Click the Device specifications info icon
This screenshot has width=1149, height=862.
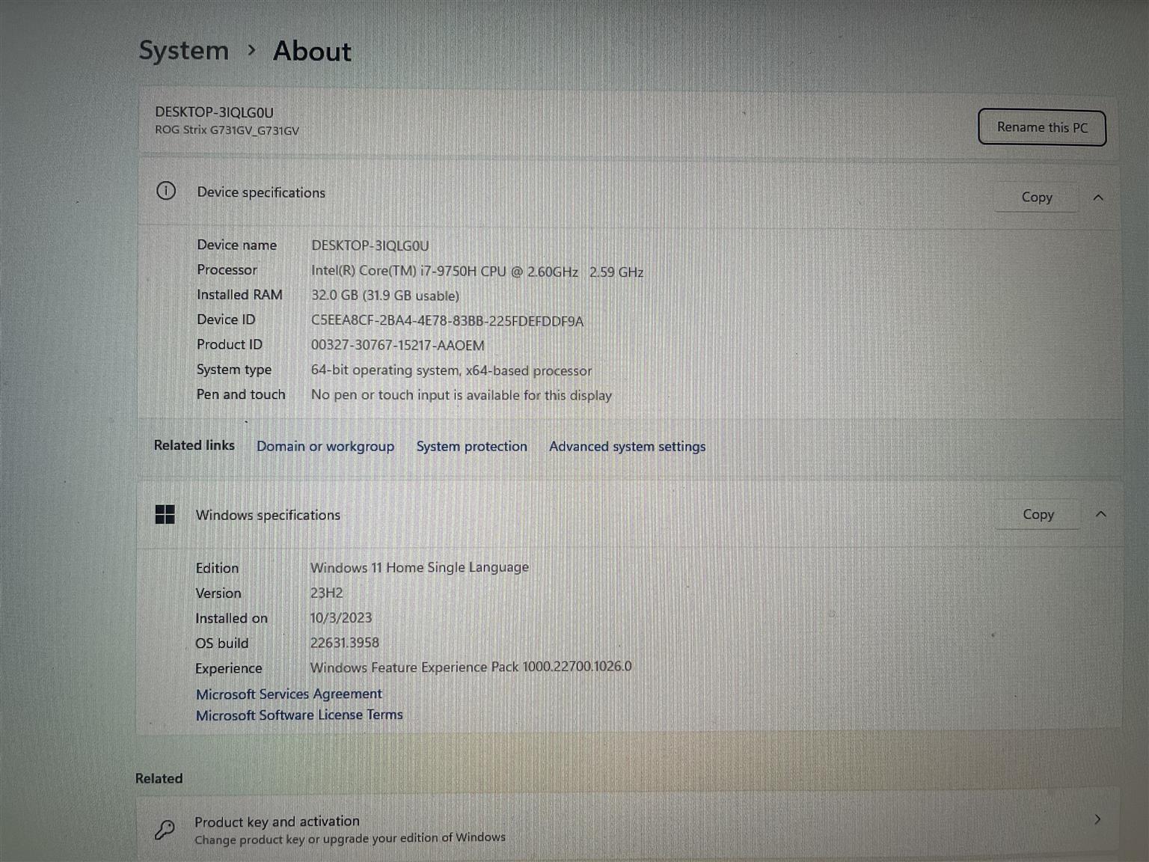pyautogui.click(x=166, y=192)
